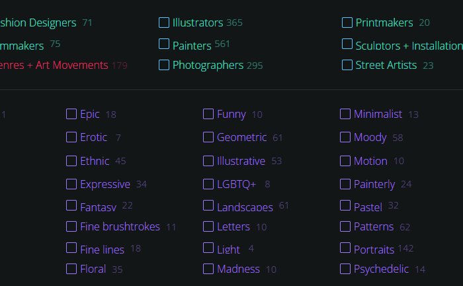Enable the Photographers checkbox

pos(164,65)
